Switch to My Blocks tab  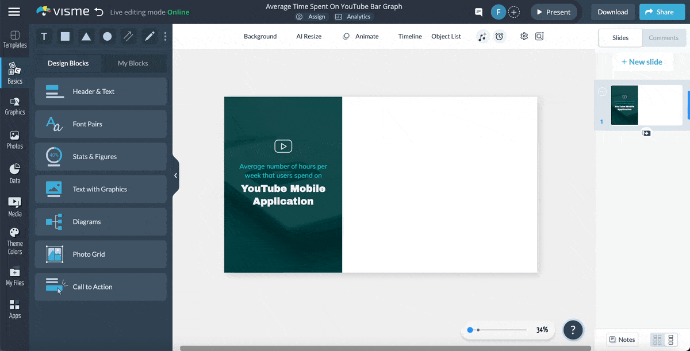coord(133,63)
